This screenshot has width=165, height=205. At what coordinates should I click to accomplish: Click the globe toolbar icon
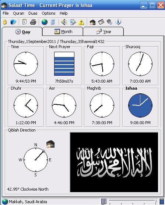point(45,22)
